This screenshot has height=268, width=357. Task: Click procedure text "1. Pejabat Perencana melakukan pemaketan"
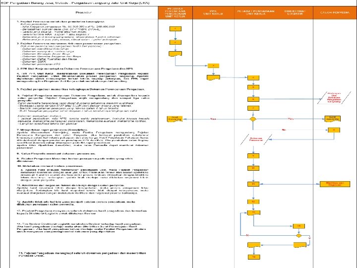(61, 22)
